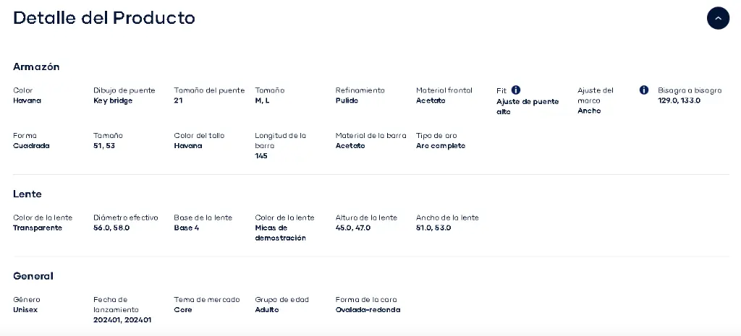Click the Detalle del Producto heading
741x336 pixels.
click(104, 18)
